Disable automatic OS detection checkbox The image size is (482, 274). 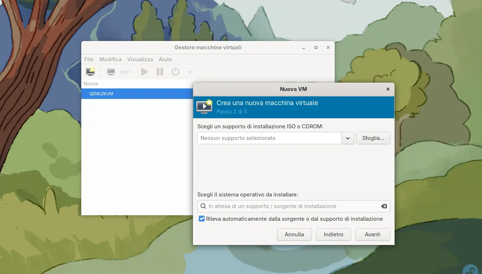point(202,219)
